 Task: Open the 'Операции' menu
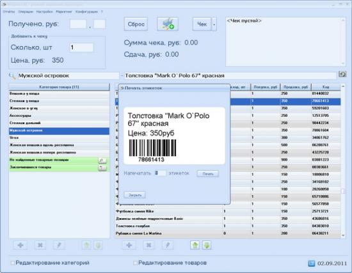(x=26, y=12)
